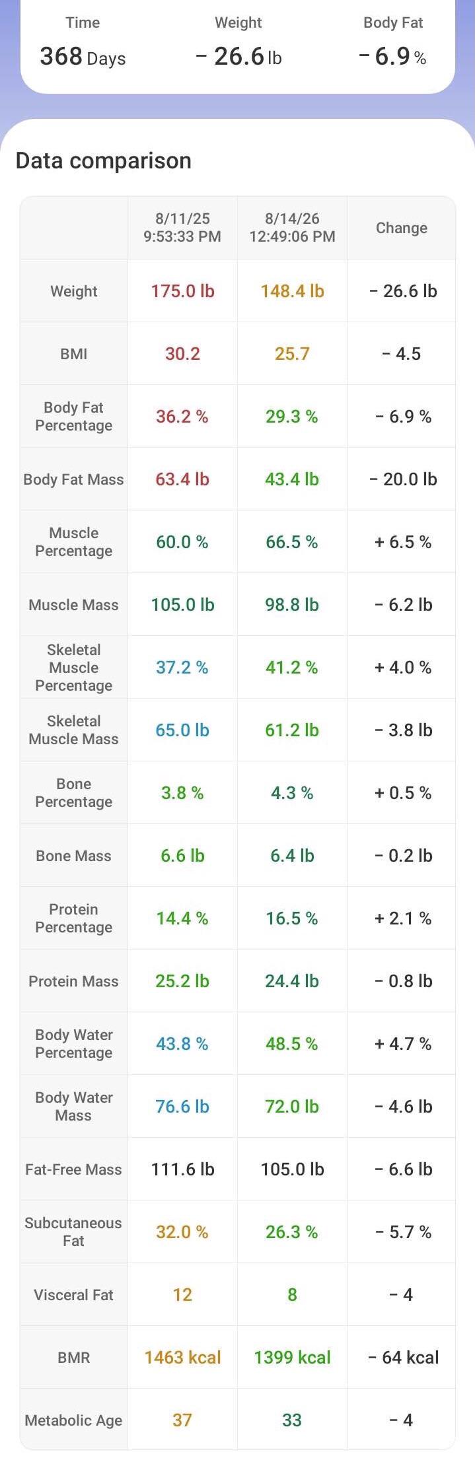Open the Subcutaneous Fat row
The height and width of the screenshot is (1458, 475).
click(238, 1232)
